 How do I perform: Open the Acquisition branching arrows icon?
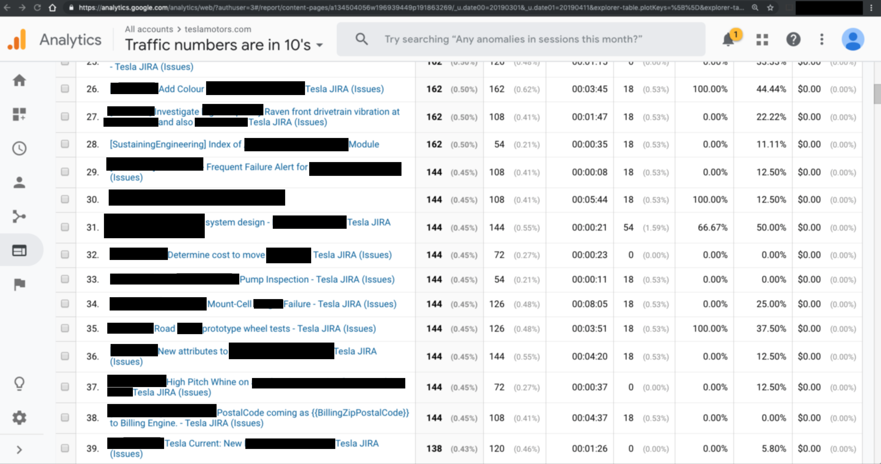tap(19, 216)
